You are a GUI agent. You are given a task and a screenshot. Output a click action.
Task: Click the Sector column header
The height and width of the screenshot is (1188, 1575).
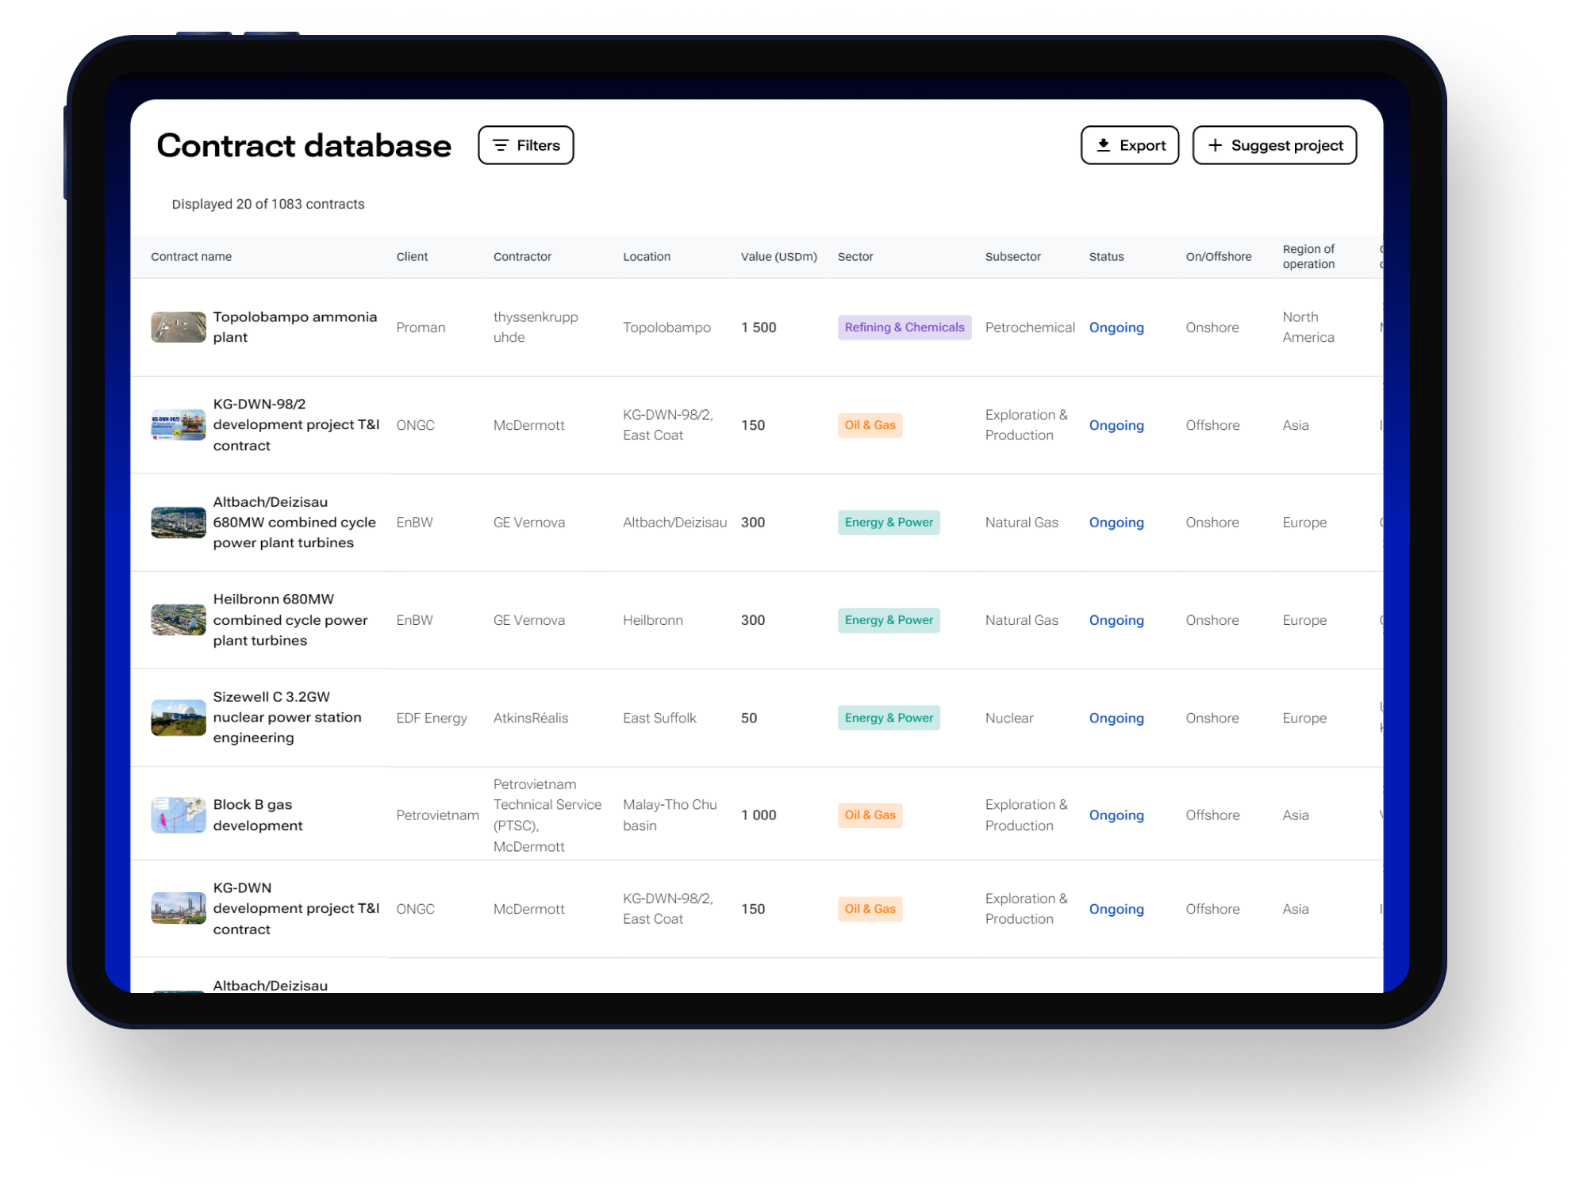pyautogui.click(x=855, y=257)
